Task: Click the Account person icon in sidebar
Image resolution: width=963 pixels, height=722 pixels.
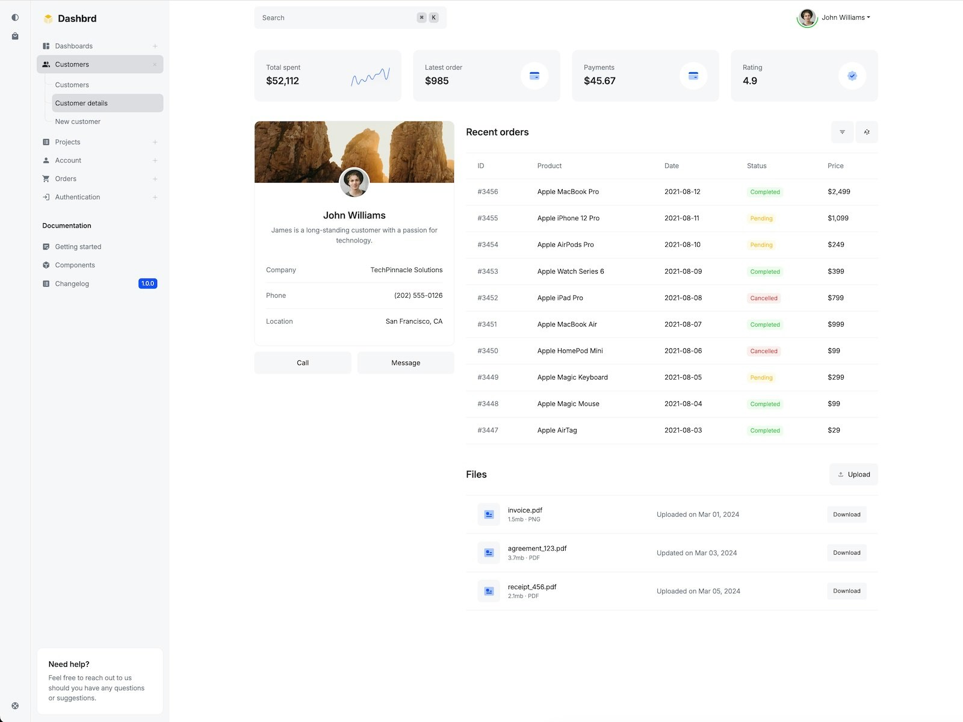Action: pyautogui.click(x=46, y=161)
